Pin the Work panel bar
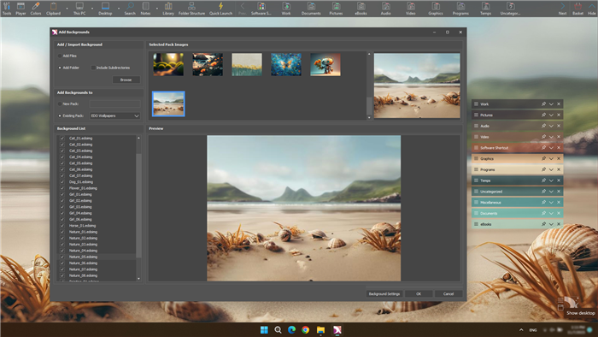This screenshot has width=598, height=337. click(543, 103)
